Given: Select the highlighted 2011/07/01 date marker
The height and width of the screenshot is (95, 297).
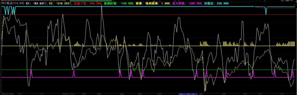Looking at the screenshot, I should click(x=188, y=94).
